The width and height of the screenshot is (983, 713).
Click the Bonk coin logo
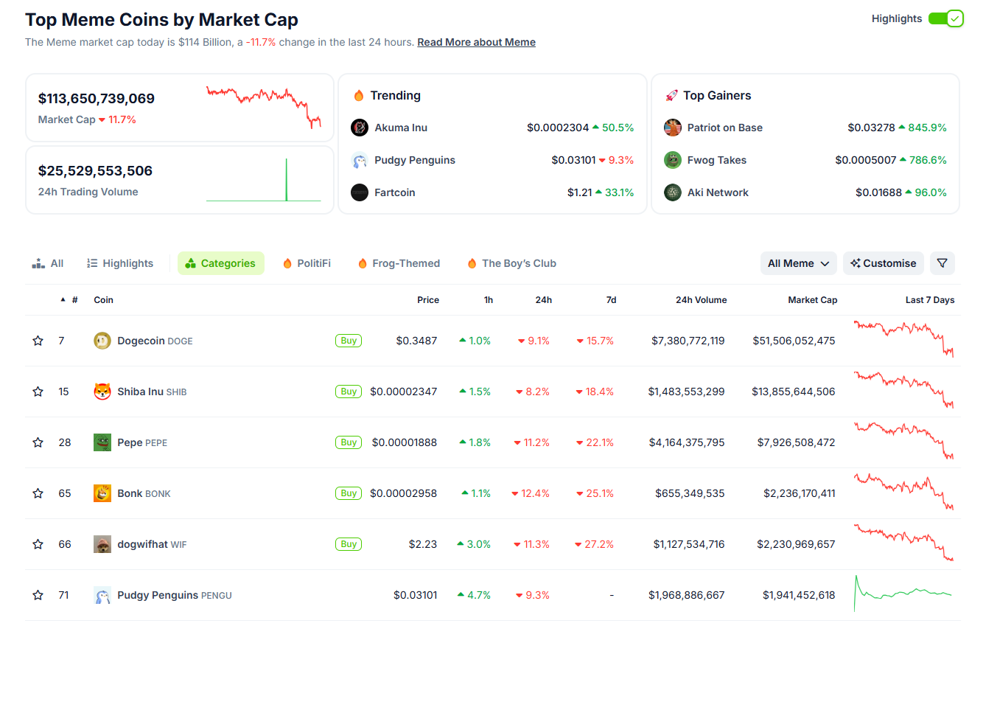pyautogui.click(x=102, y=493)
